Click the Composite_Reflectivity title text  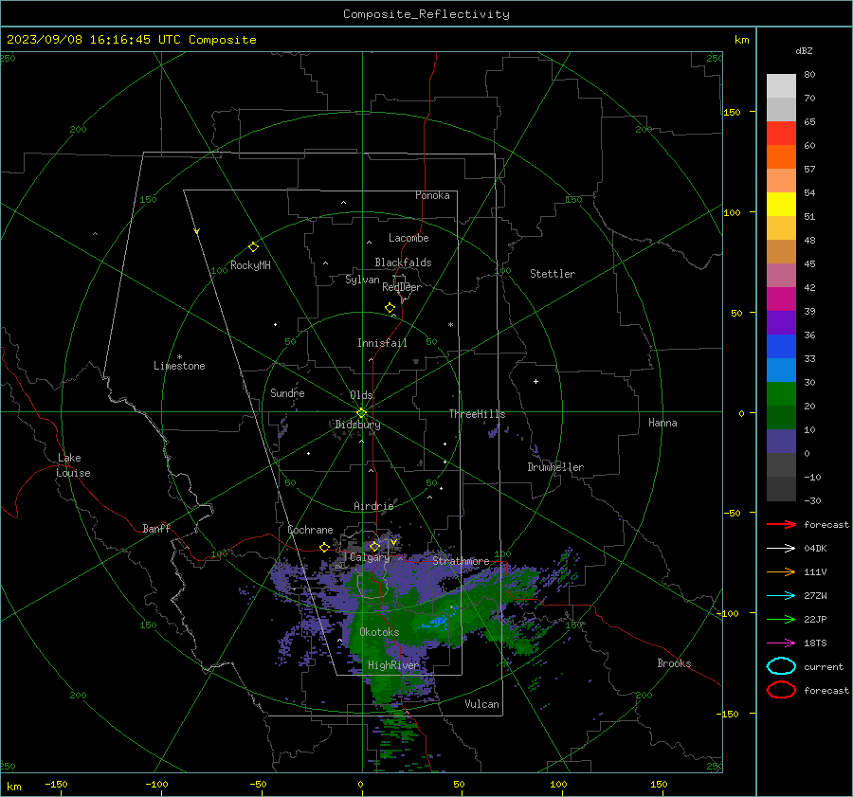coord(426,14)
